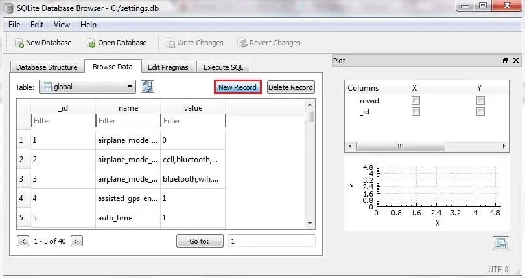Click the value column filter field
This screenshot has width=525, height=278.
point(193,121)
